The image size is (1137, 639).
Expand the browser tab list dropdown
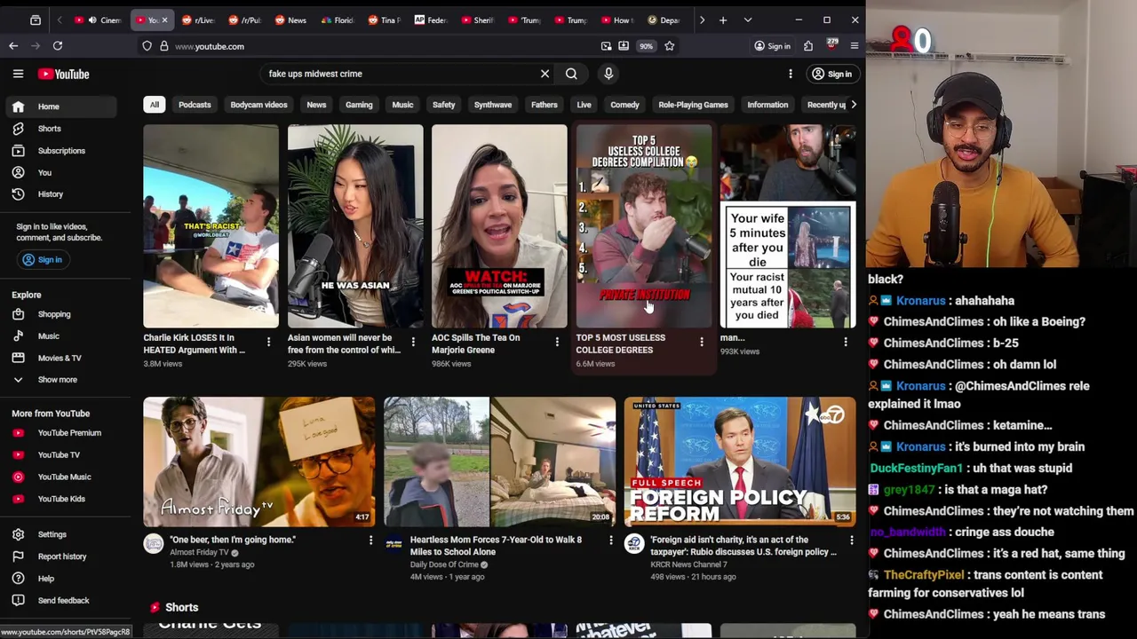click(x=748, y=20)
